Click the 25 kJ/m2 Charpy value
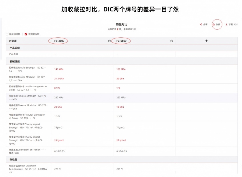 (121, 140)
